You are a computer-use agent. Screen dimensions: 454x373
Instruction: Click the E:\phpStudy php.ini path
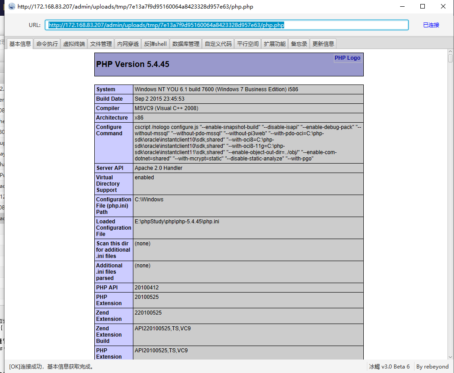click(177, 222)
